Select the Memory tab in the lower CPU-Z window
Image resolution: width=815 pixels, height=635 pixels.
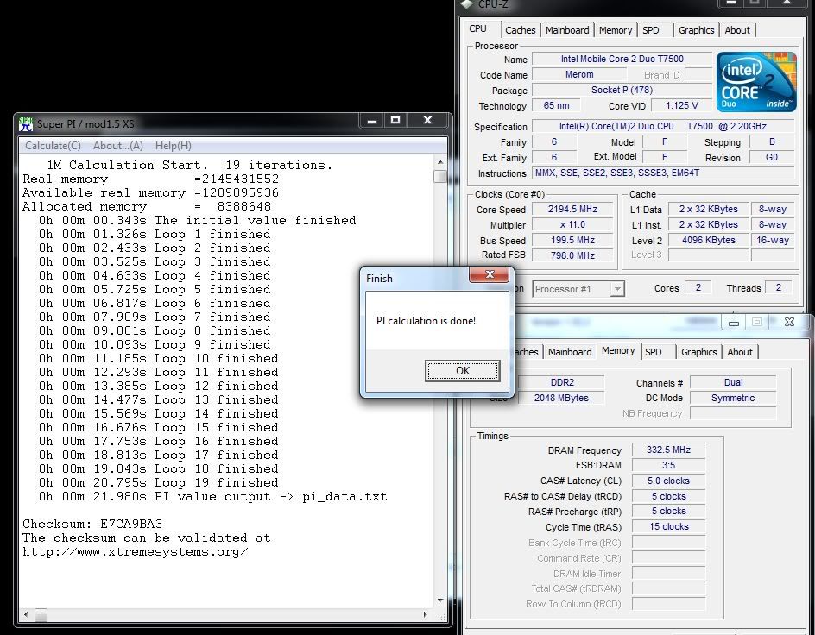(618, 351)
